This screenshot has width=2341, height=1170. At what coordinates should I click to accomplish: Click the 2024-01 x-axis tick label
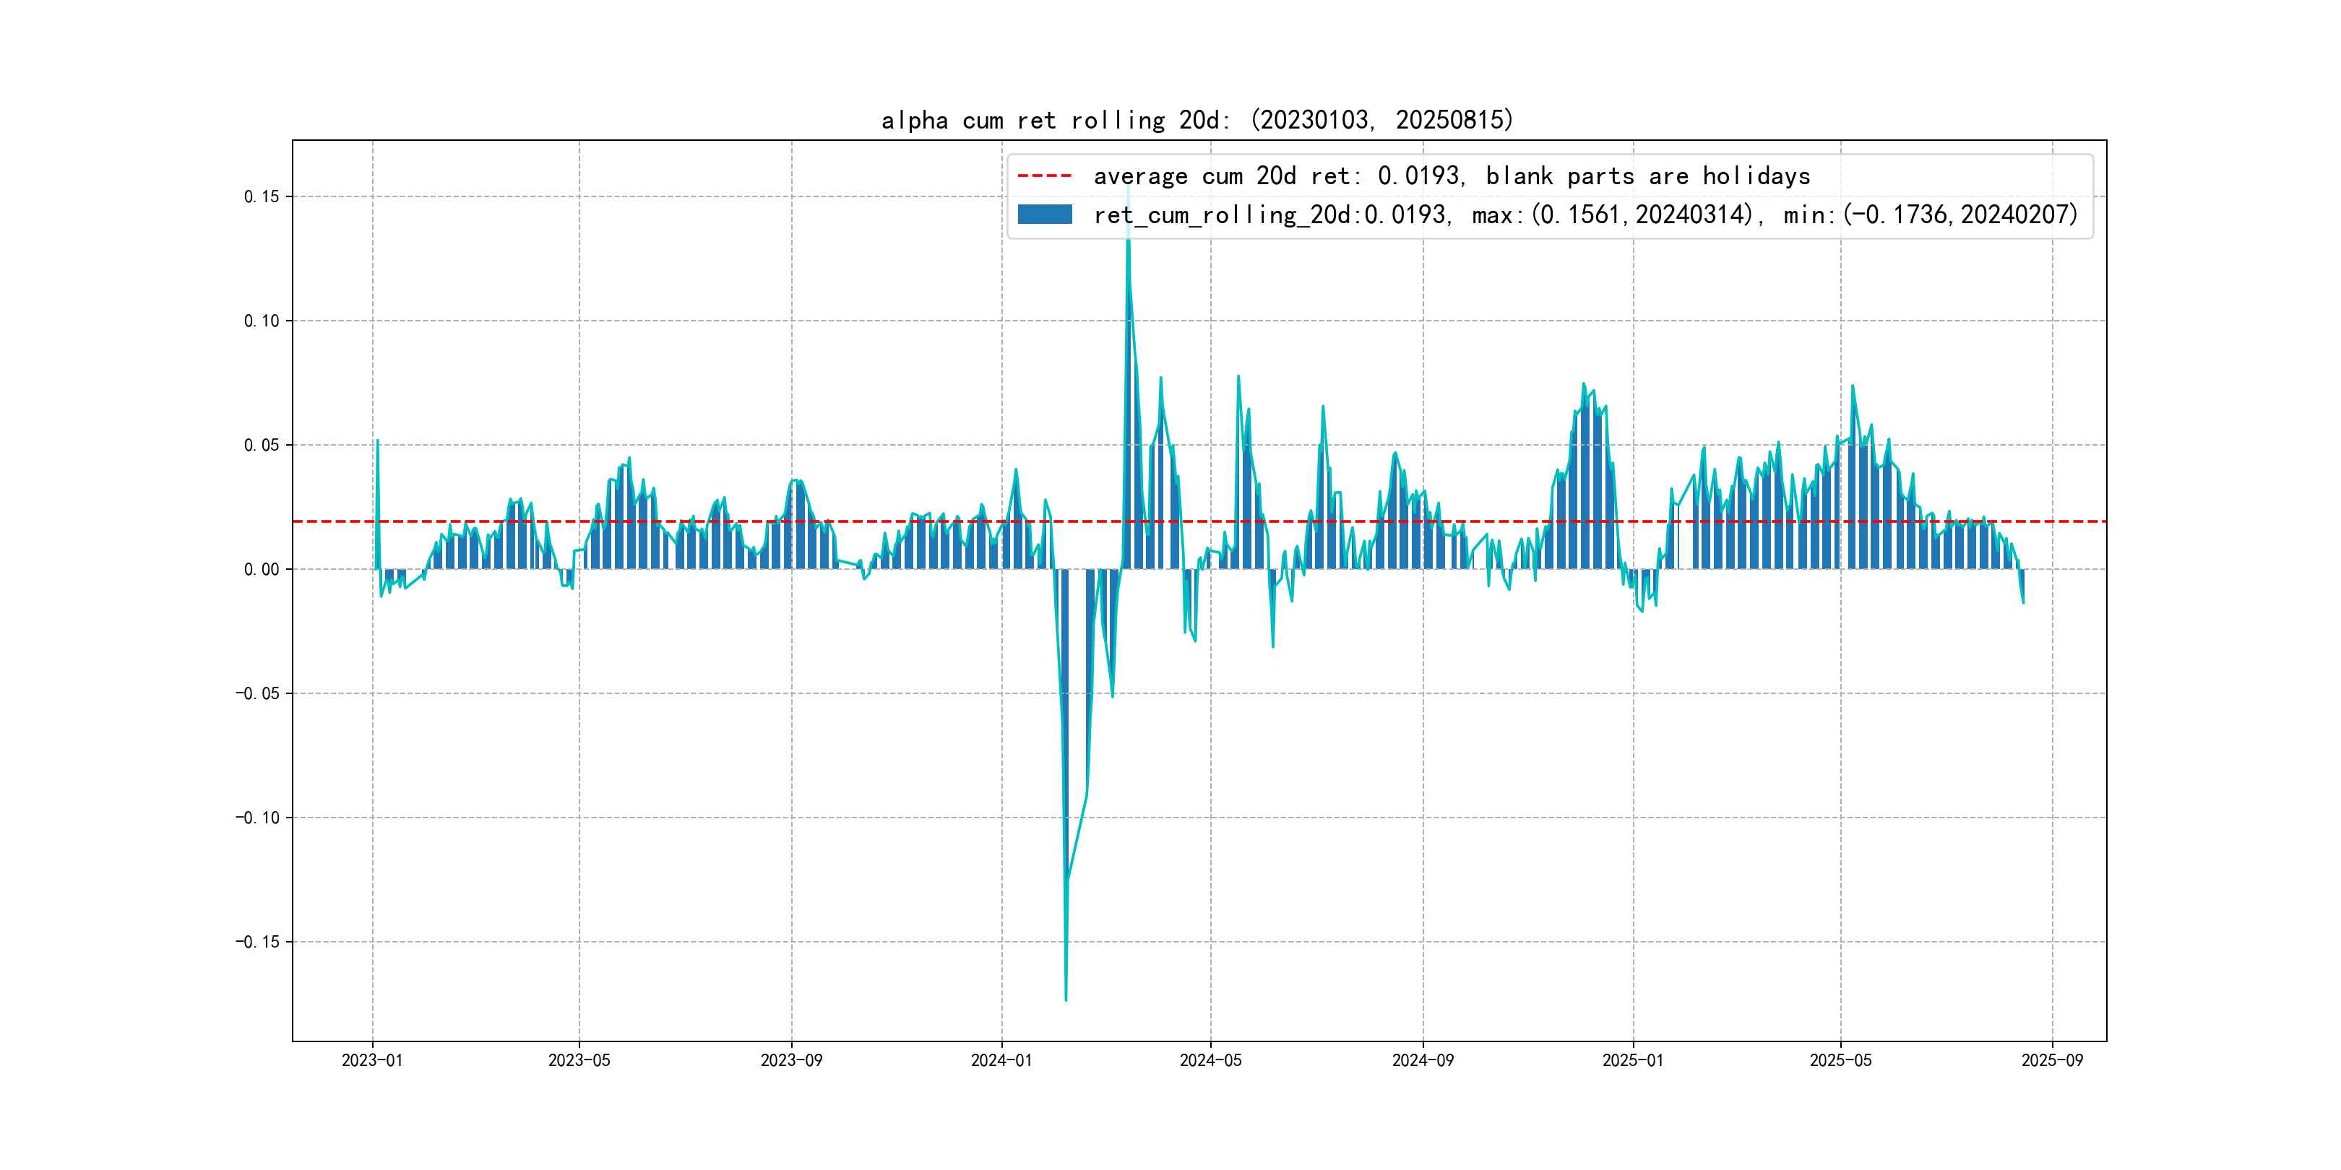point(1001,1060)
